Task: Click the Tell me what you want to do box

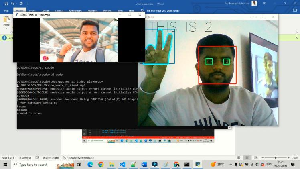Action: (x=163, y=11)
